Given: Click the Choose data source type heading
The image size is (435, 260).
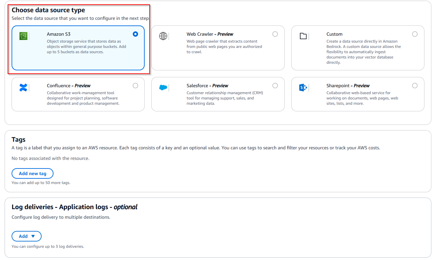Looking at the screenshot, I should click(48, 10).
